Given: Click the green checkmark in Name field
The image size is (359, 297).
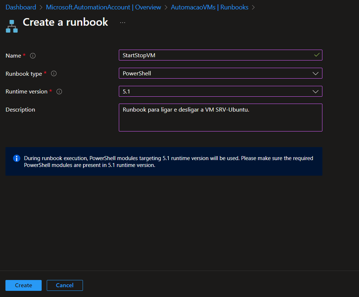Looking at the screenshot, I should coord(317,55).
